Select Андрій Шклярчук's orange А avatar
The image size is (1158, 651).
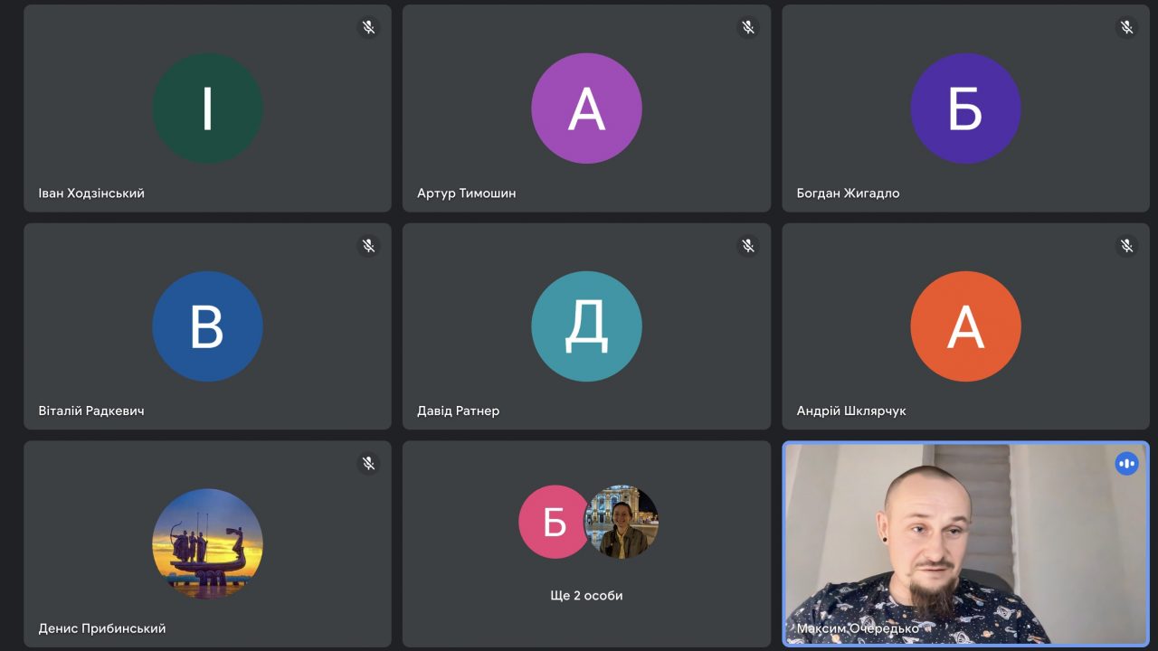[965, 326]
